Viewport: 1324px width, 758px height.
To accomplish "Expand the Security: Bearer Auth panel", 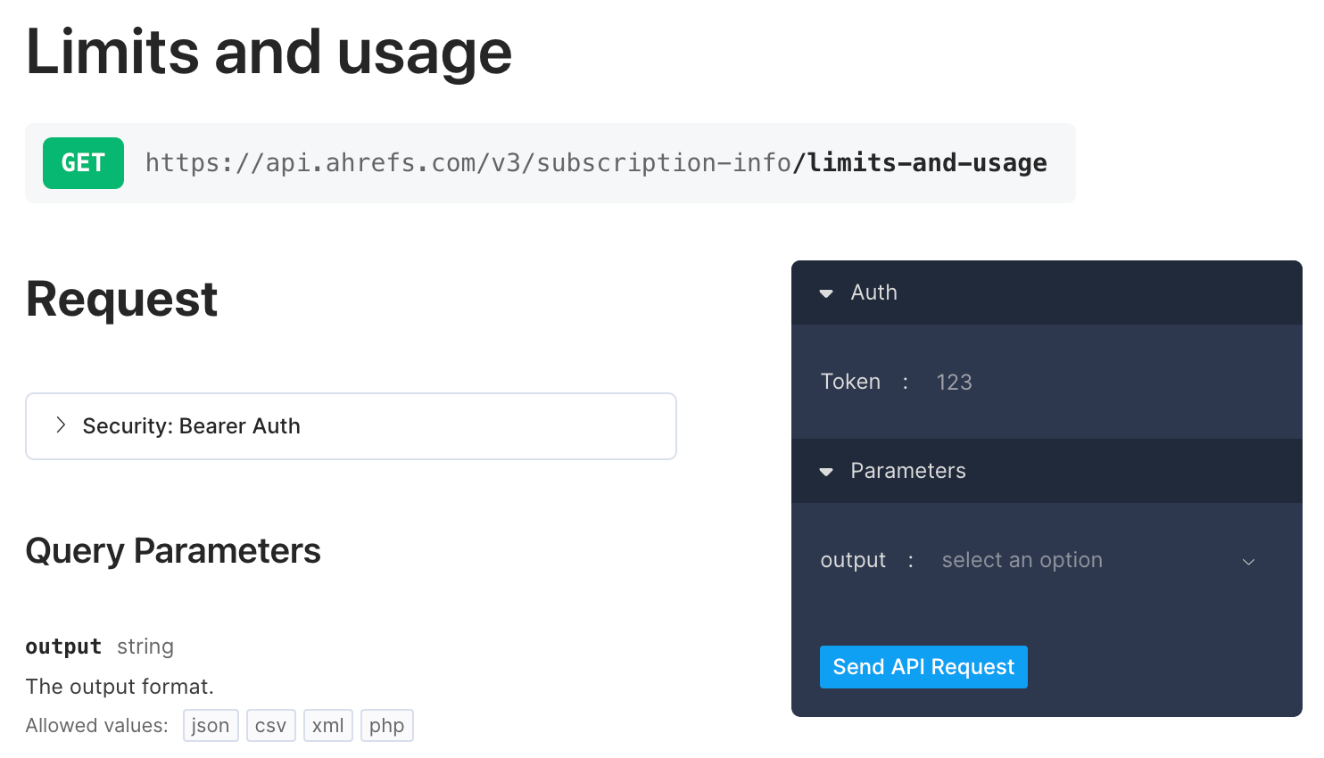I will click(x=192, y=425).
